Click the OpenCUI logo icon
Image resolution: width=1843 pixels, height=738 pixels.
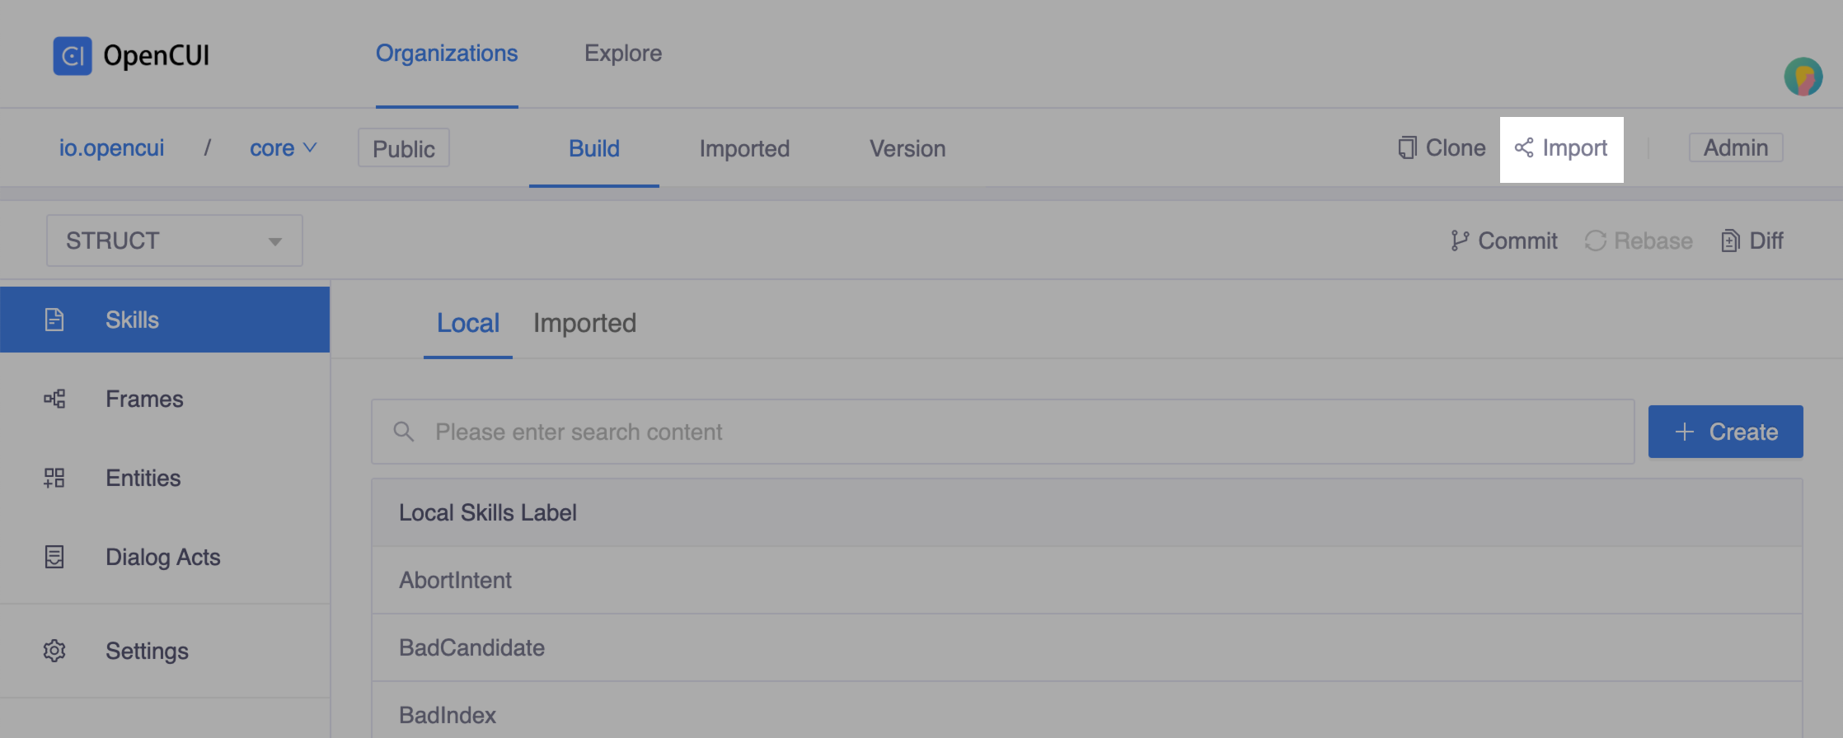coord(73,54)
